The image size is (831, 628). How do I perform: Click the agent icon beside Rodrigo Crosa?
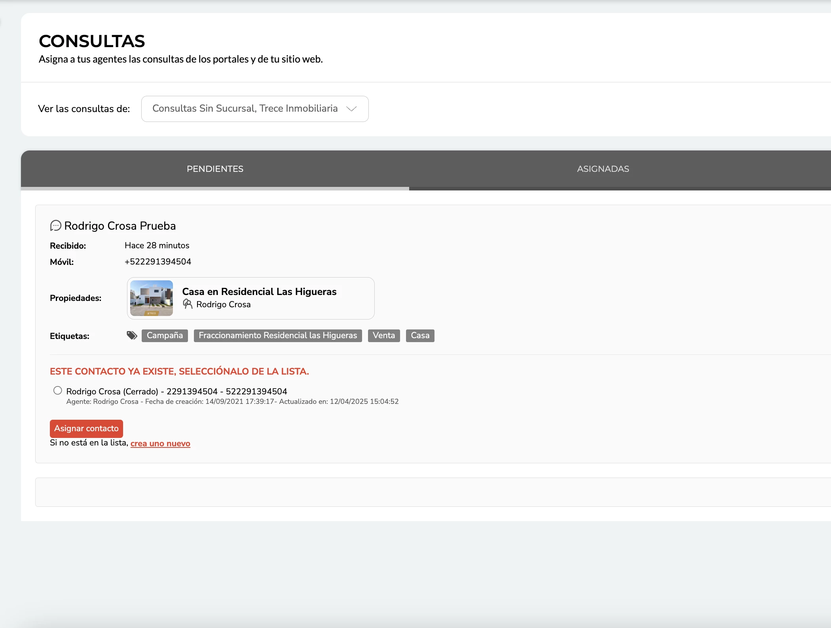pyautogui.click(x=188, y=304)
